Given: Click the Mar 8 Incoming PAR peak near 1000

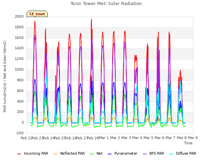Looking at the screenshot, I should (180, 70).
